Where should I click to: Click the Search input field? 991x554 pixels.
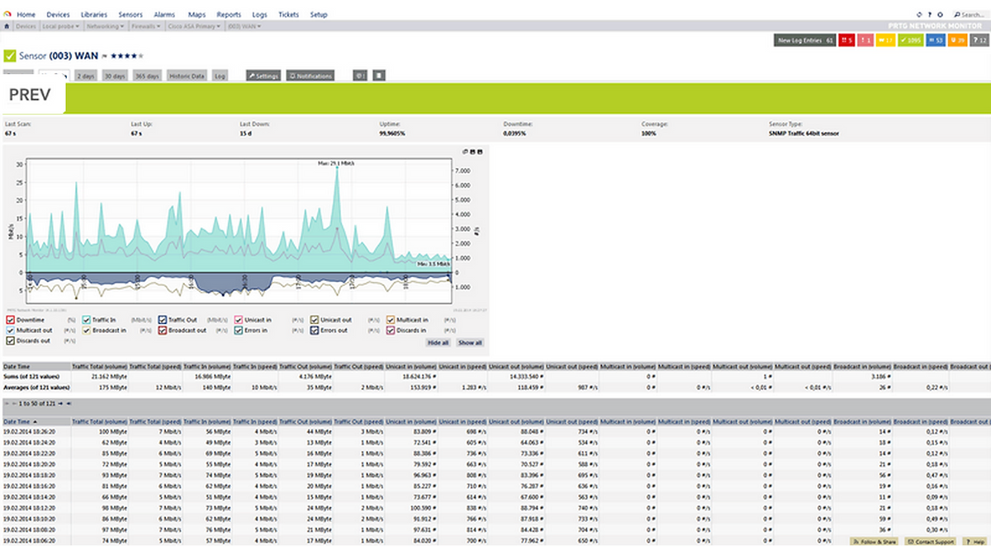click(x=970, y=15)
